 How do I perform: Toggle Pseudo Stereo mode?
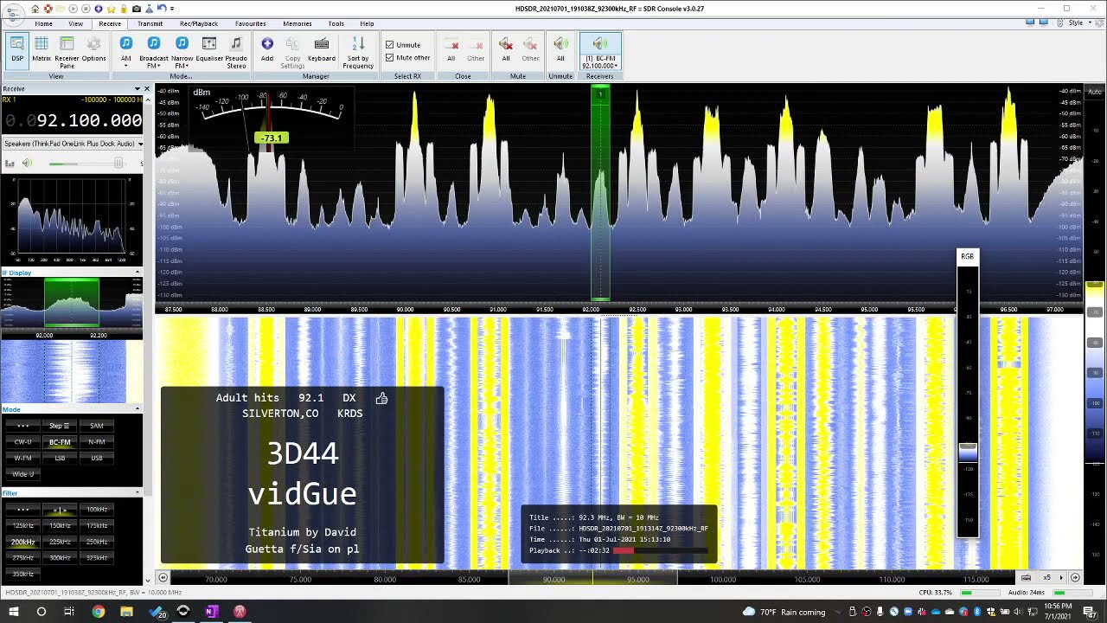point(236,52)
